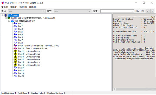The height and width of the screenshot is (95, 156).
Task: Collapse the Intel USB 3.0 controller node
Action: pos(6,18)
